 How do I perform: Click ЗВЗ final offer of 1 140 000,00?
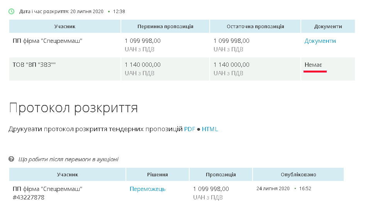231,65
